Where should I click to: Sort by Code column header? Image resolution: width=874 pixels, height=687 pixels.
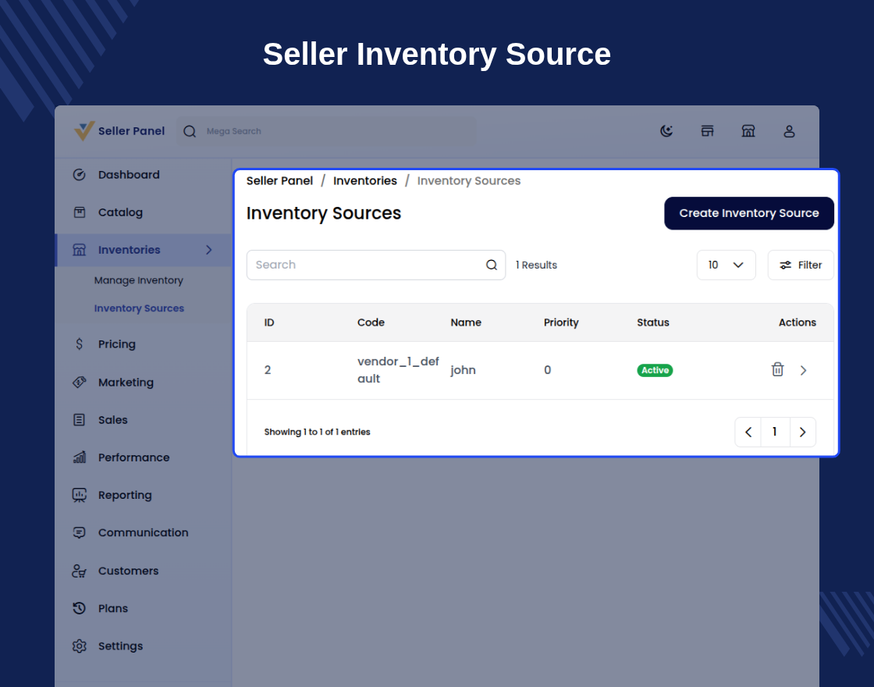(371, 322)
